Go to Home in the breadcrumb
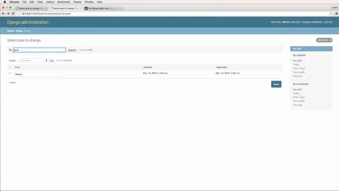 [11, 31]
